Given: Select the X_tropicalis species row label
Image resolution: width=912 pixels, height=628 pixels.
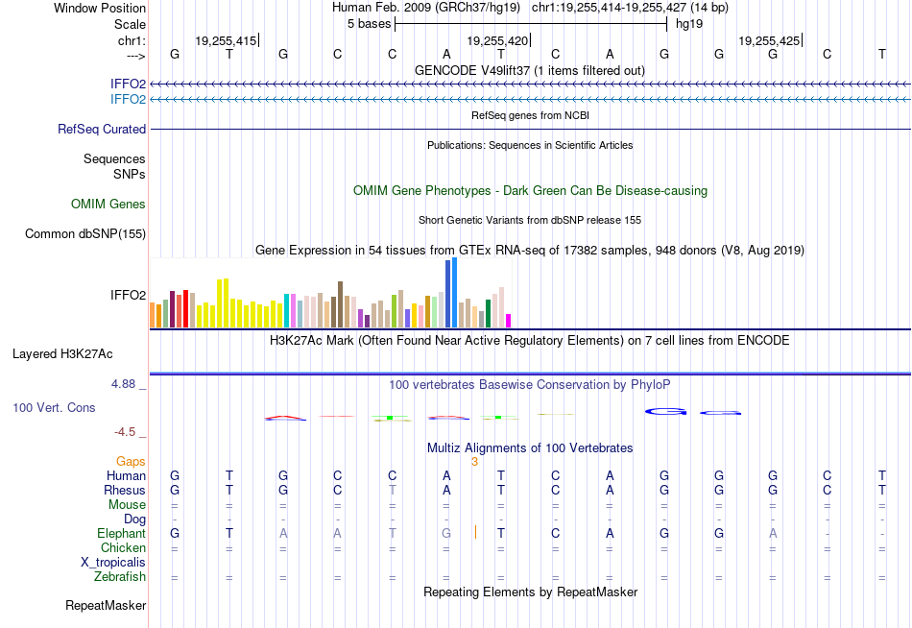Looking at the screenshot, I should point(113,563).
